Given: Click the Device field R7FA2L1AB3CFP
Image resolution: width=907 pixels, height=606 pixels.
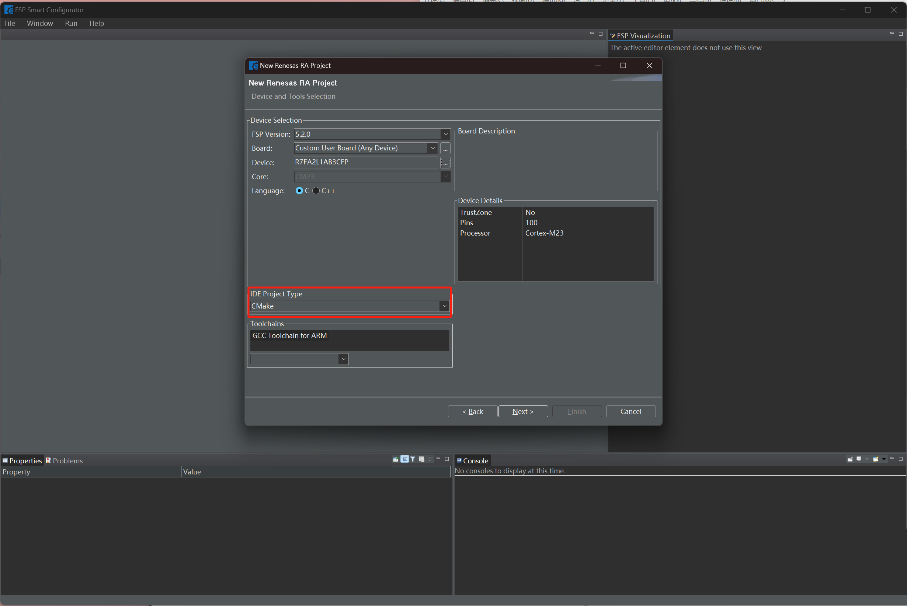Looking at the screenshot, I should 366,162.
